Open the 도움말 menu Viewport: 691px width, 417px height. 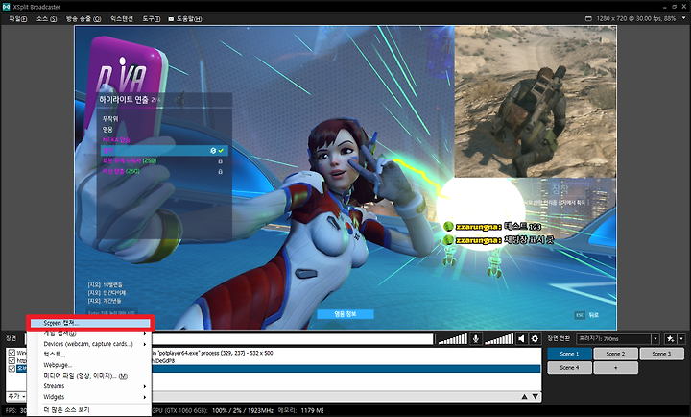click(185, 19)
